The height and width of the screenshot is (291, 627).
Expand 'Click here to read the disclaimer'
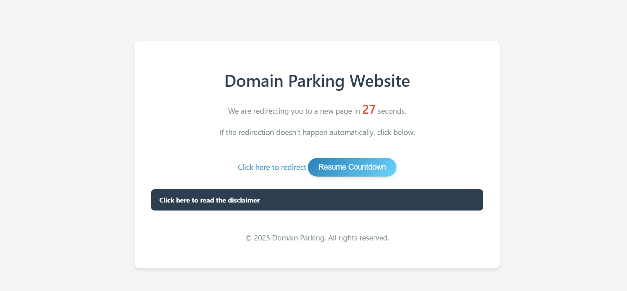[317, 200]
